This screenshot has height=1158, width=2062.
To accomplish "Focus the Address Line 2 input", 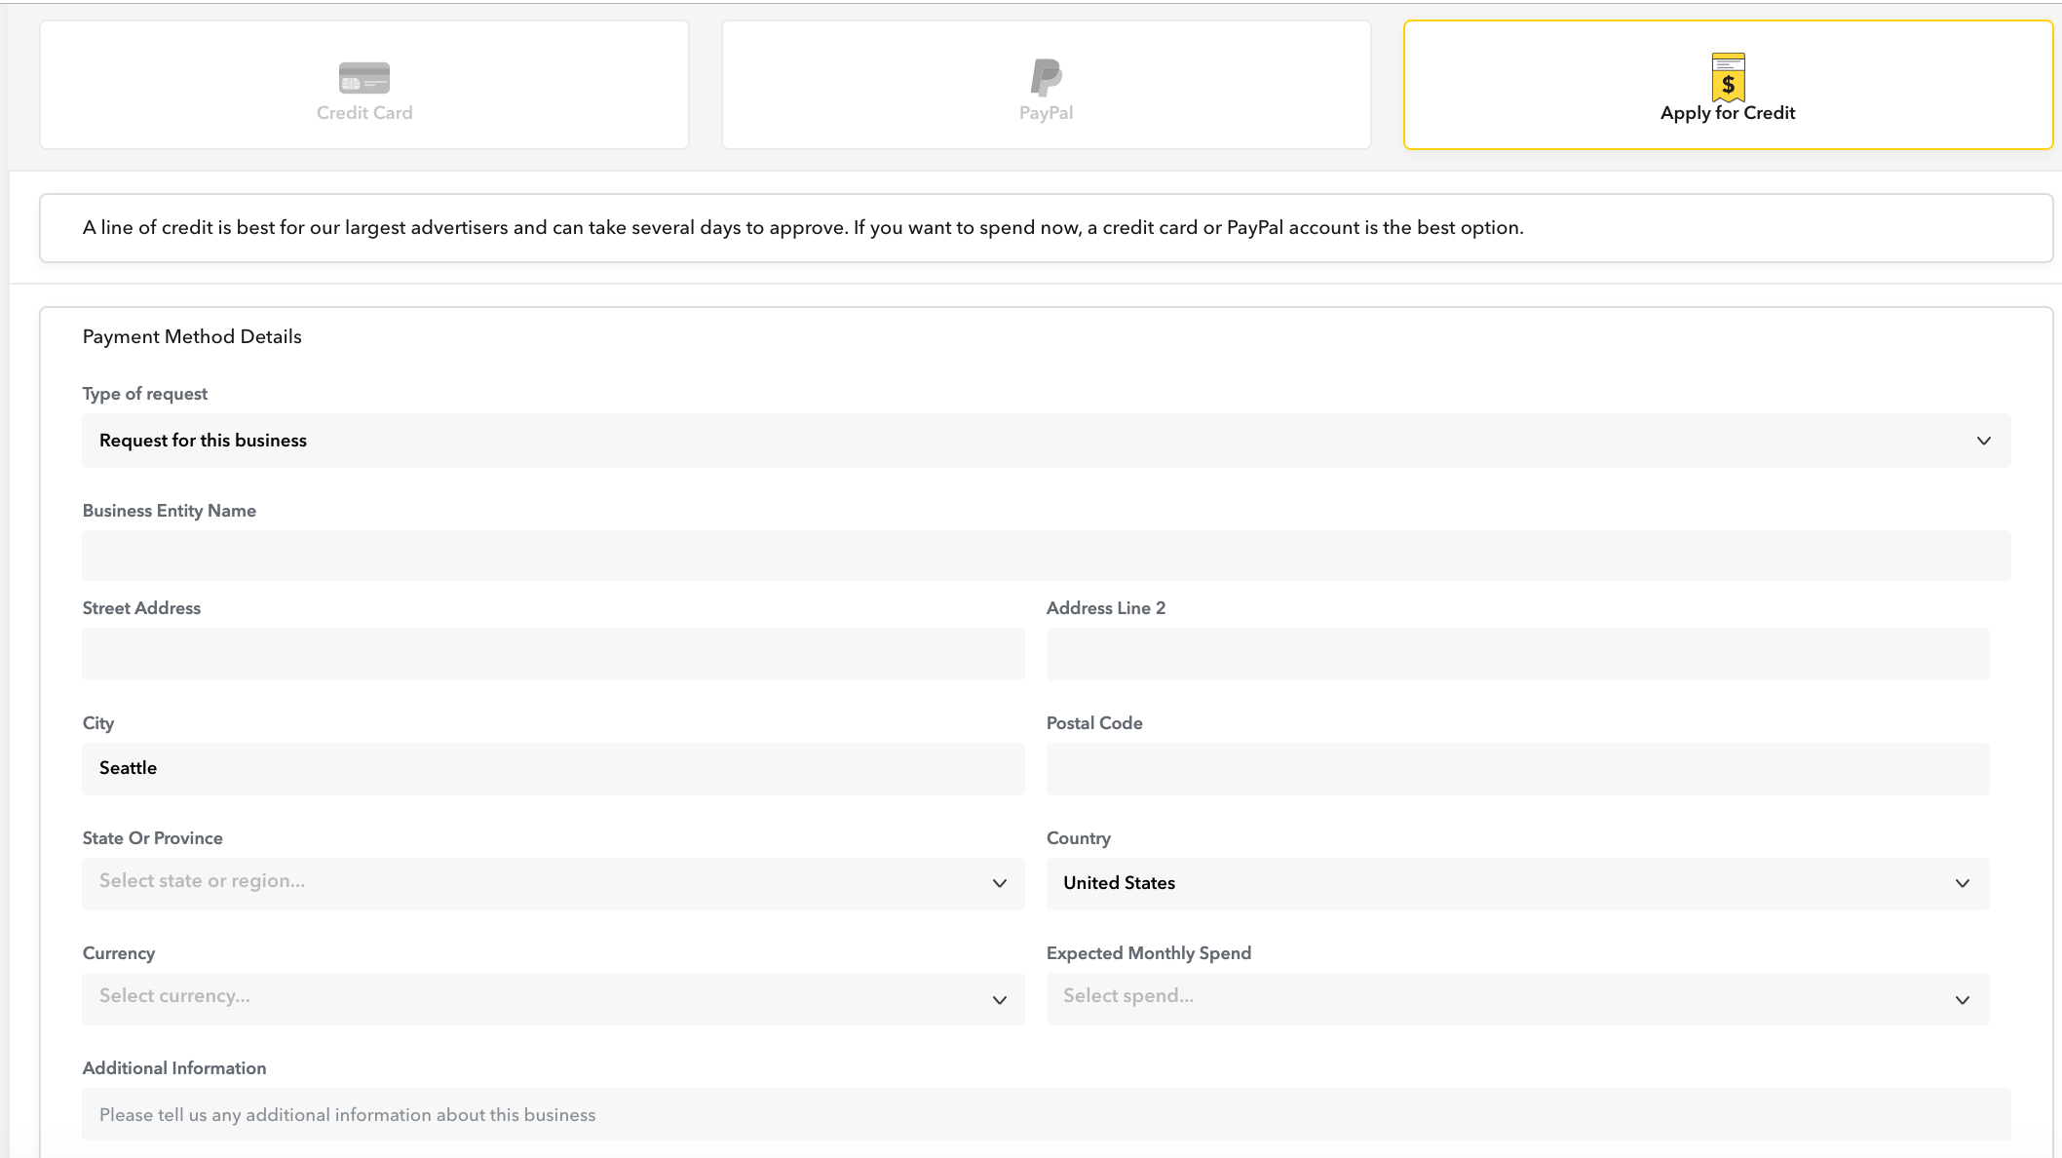I will click(x=1516, y=653).
